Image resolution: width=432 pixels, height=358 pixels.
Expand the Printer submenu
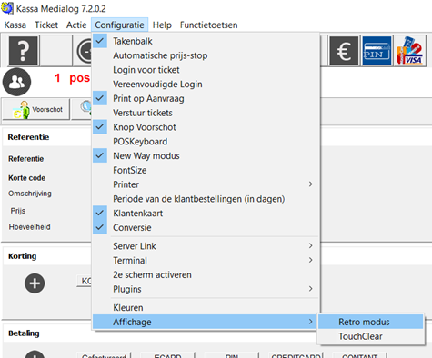pos(206,184)
